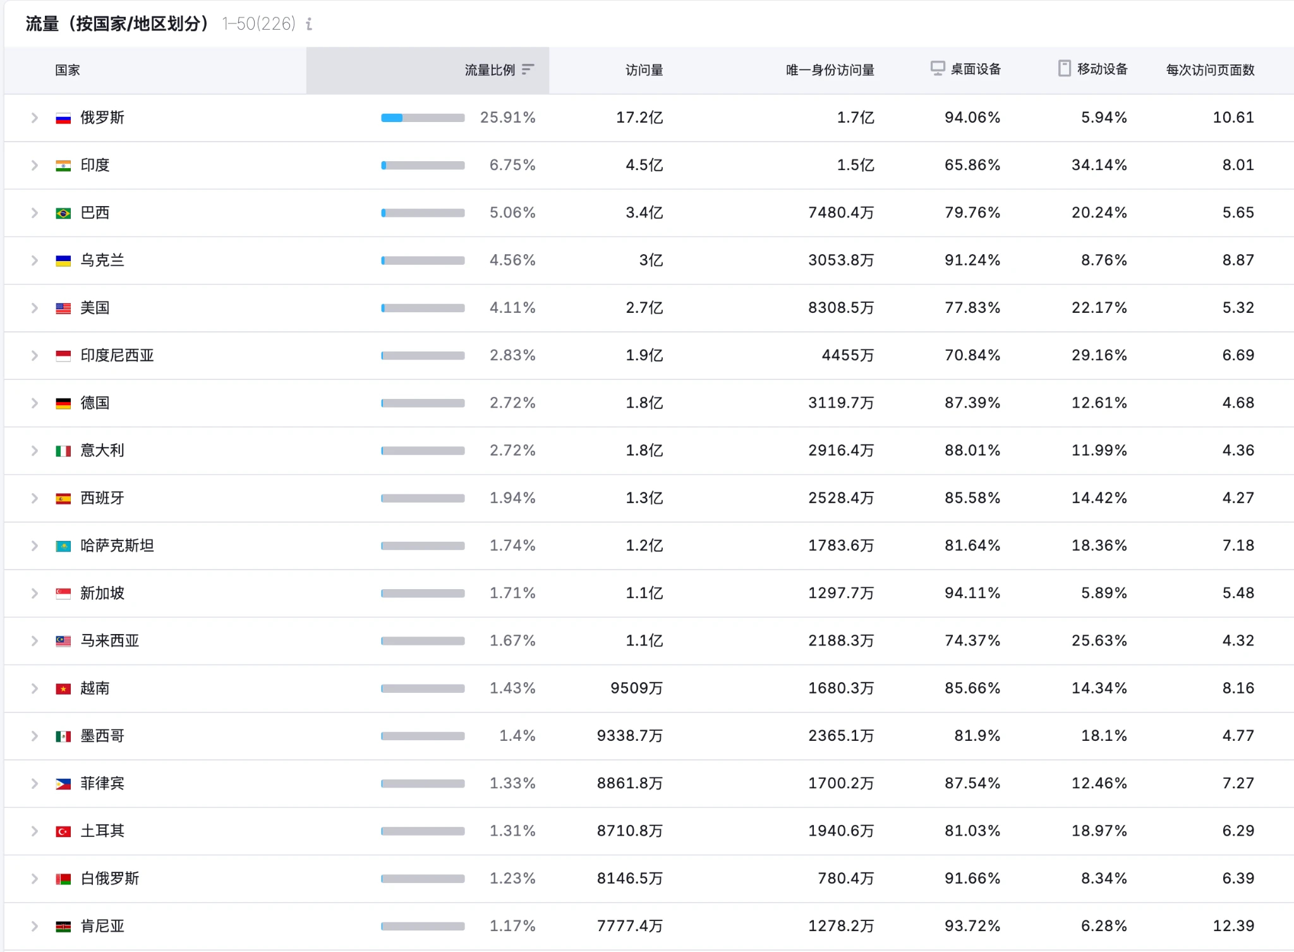Click the Singapore flag icon
The image size is (1294, 952).
click(63, 593)
